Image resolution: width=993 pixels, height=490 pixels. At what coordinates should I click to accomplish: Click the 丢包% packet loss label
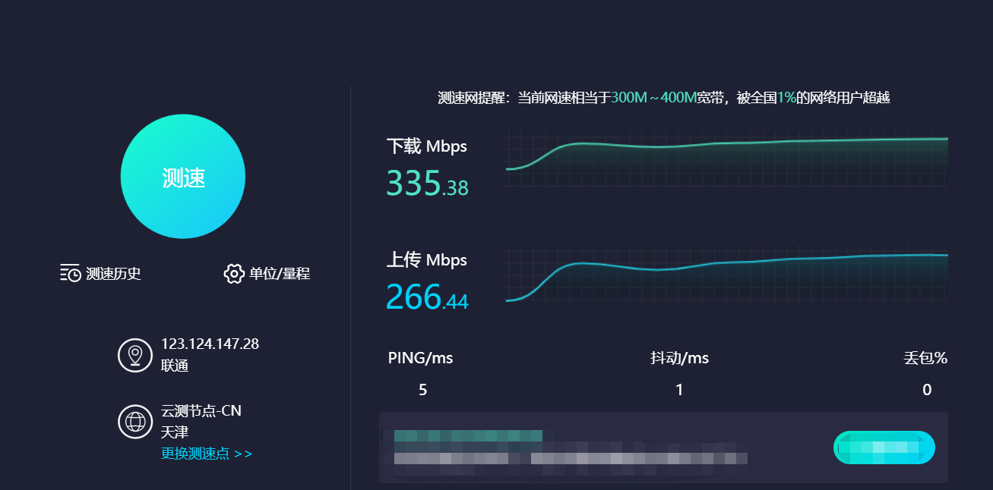click(925, 358)
